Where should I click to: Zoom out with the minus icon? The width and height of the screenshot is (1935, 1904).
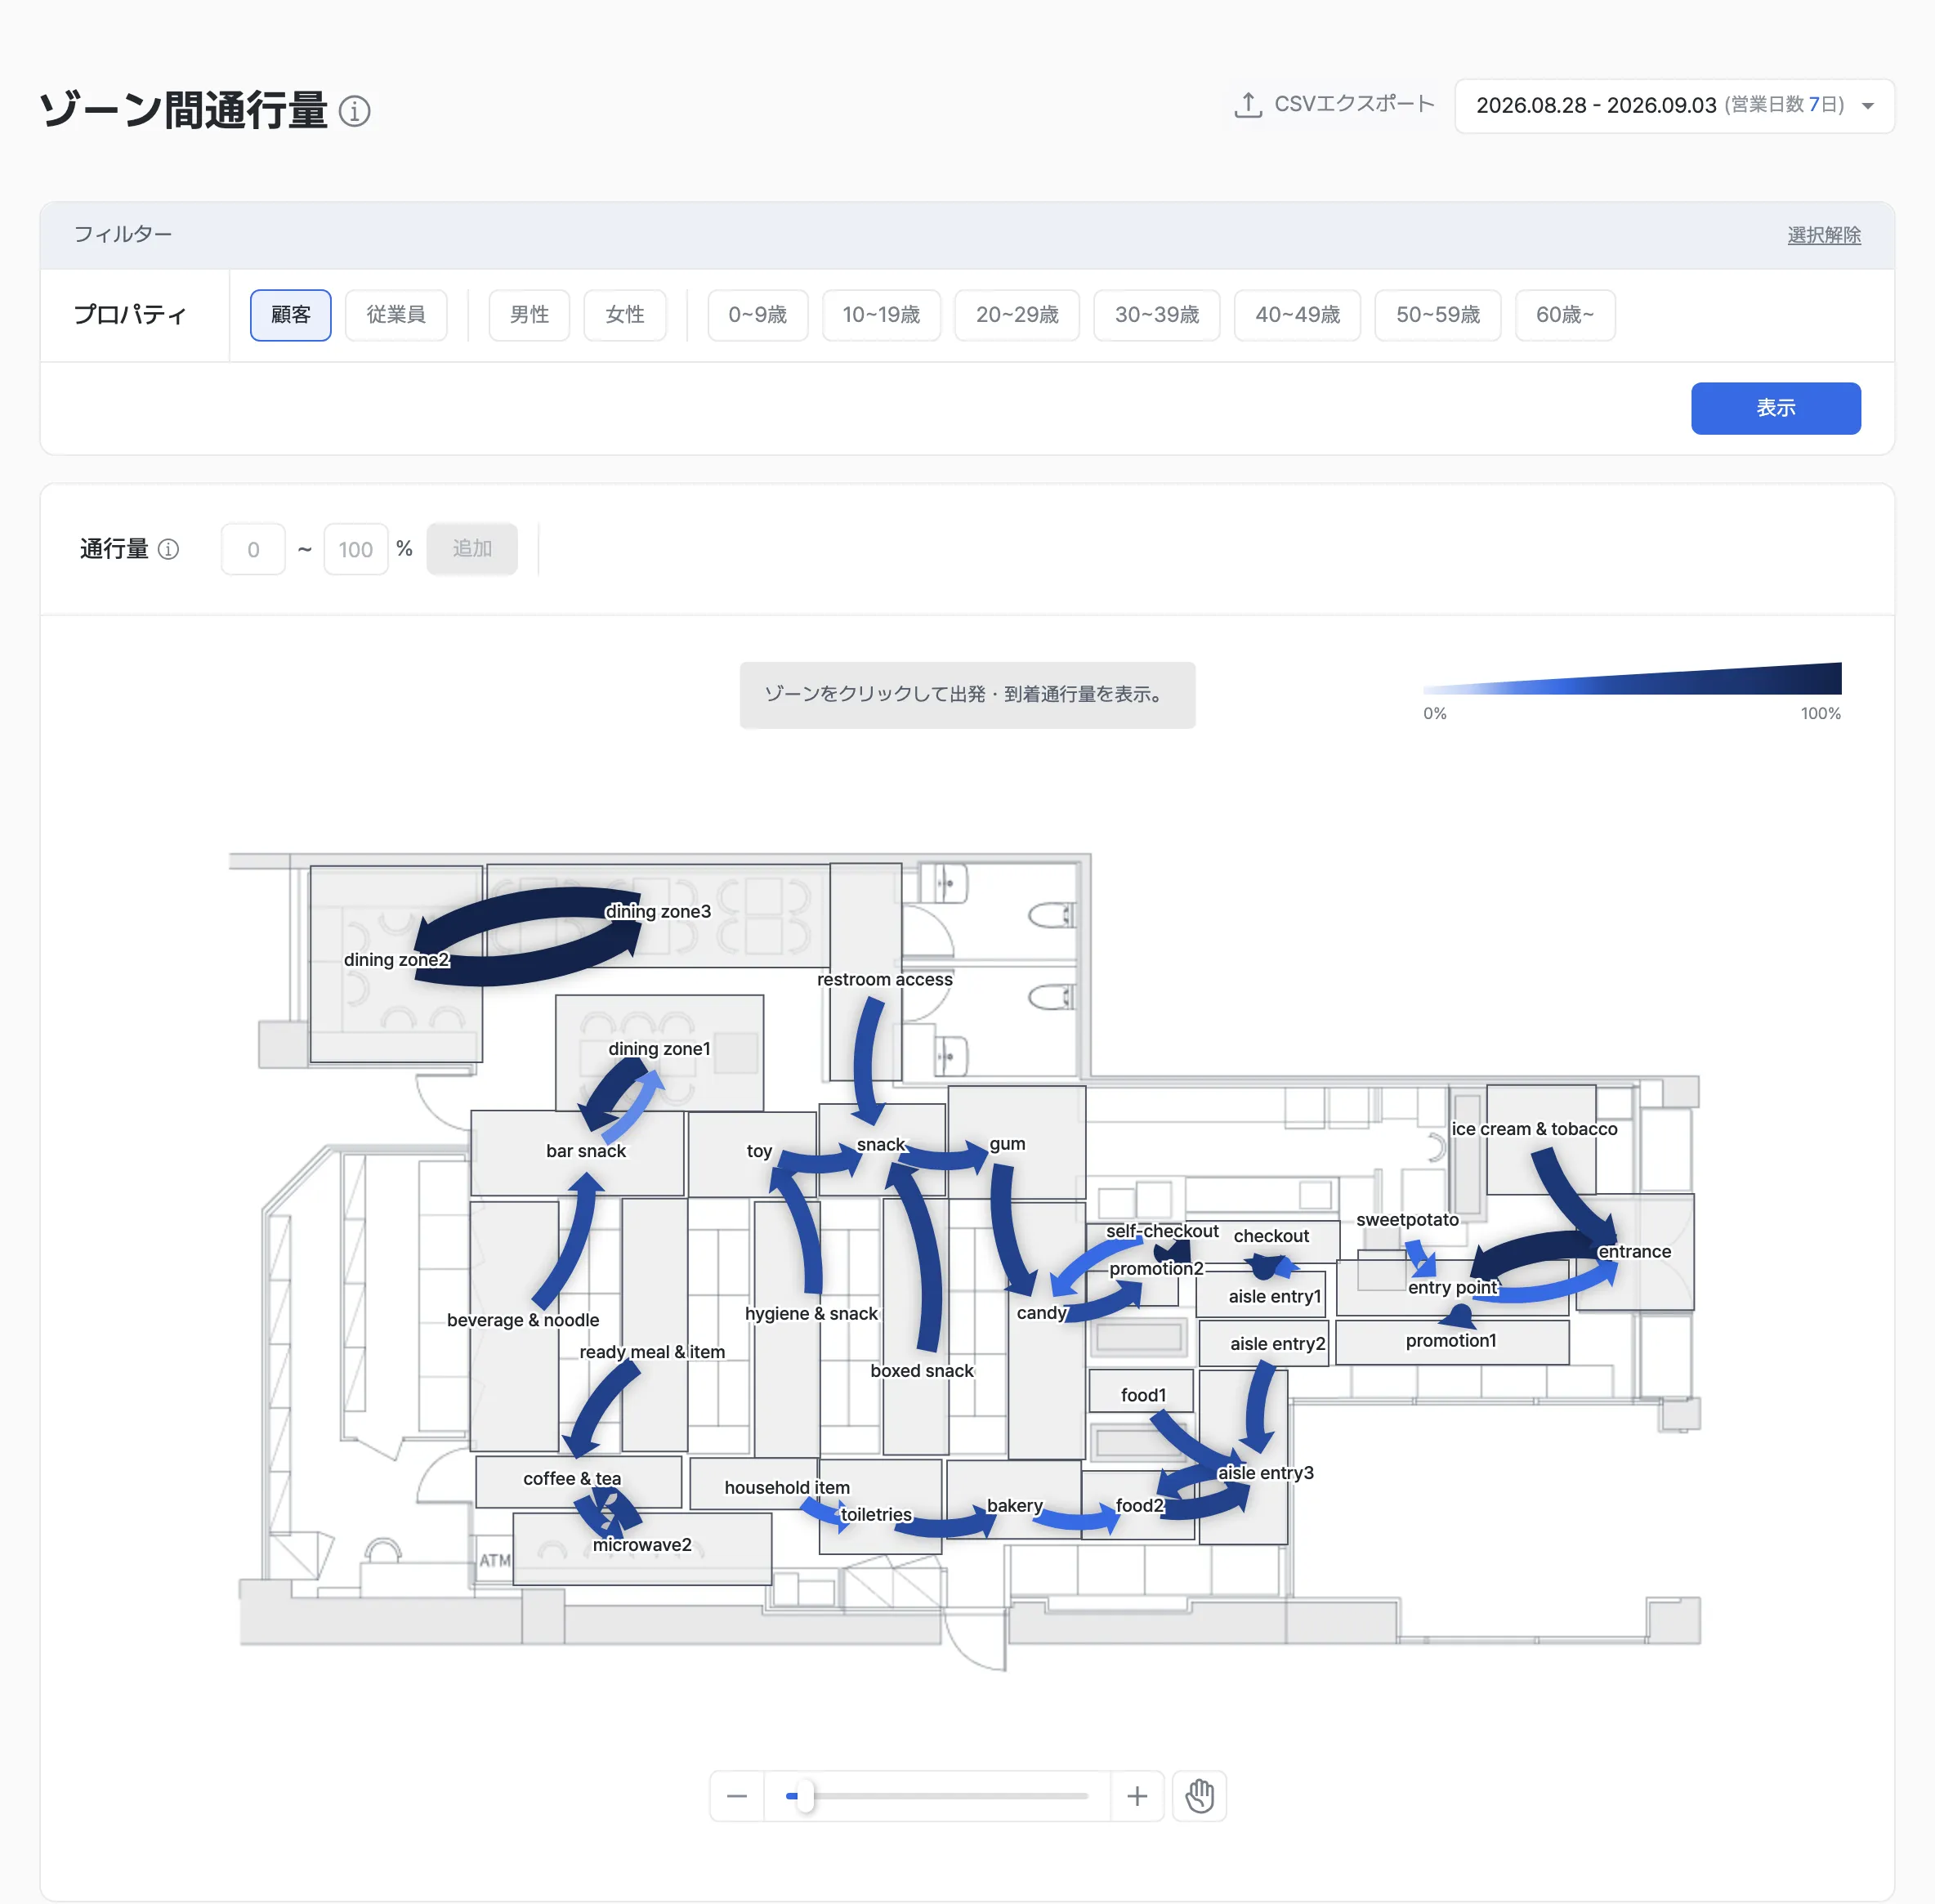coord(737,1796)
